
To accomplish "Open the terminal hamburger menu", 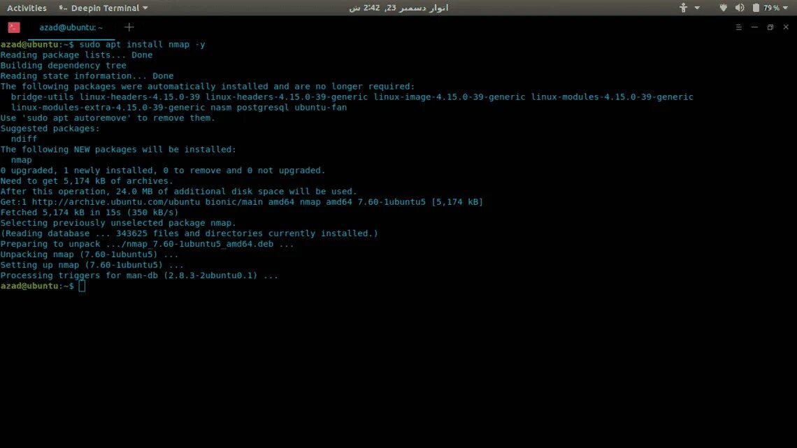I will [x=738, y=27].
